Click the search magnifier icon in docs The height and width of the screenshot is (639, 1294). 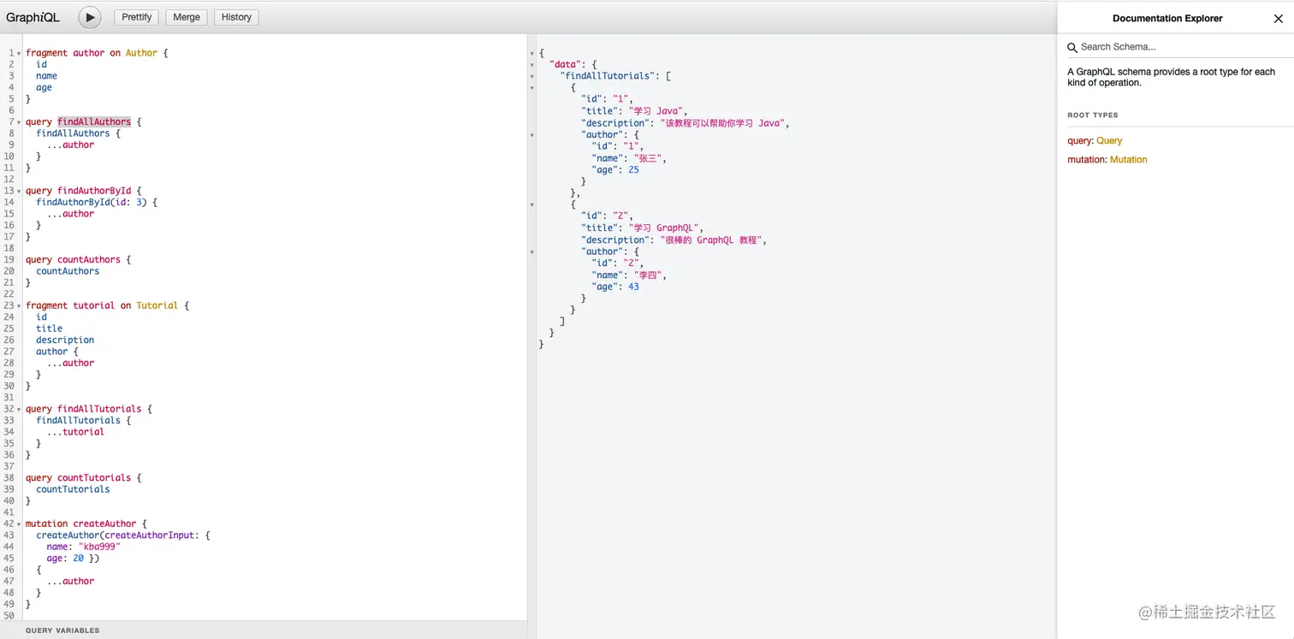pyautogui.click(x=1072, y=48)
